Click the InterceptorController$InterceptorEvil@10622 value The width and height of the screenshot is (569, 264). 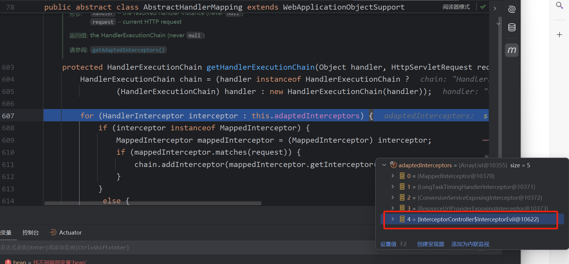point(478,219)
